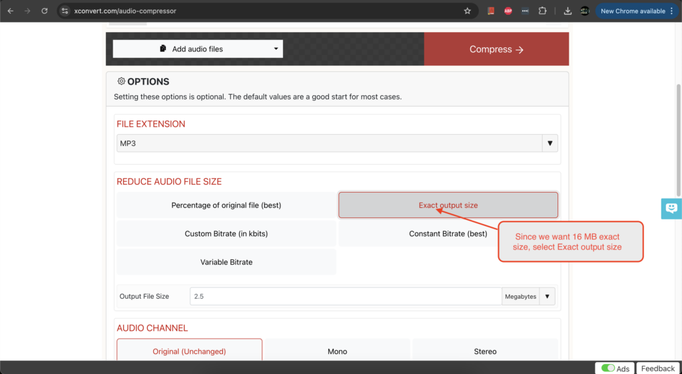Screen dimensions: 682x374
Task: Open site info icon in address bar
Action: point(65,11)
